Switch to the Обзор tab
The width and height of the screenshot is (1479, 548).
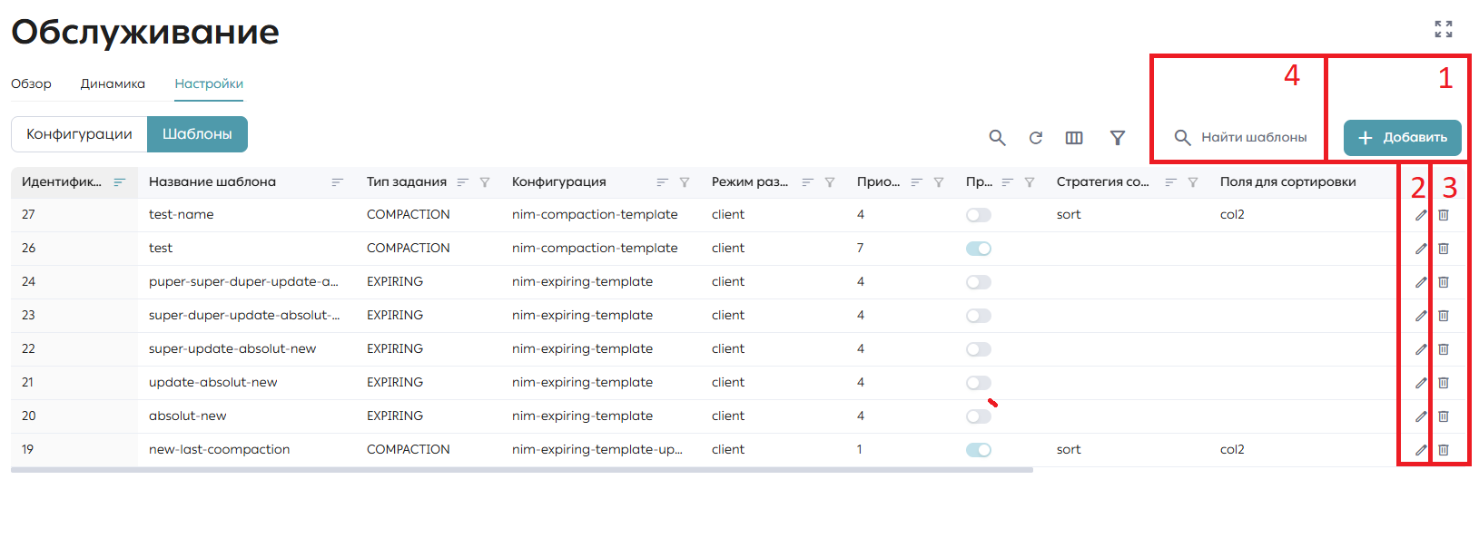pyautogui.click(x=31, y=83)
